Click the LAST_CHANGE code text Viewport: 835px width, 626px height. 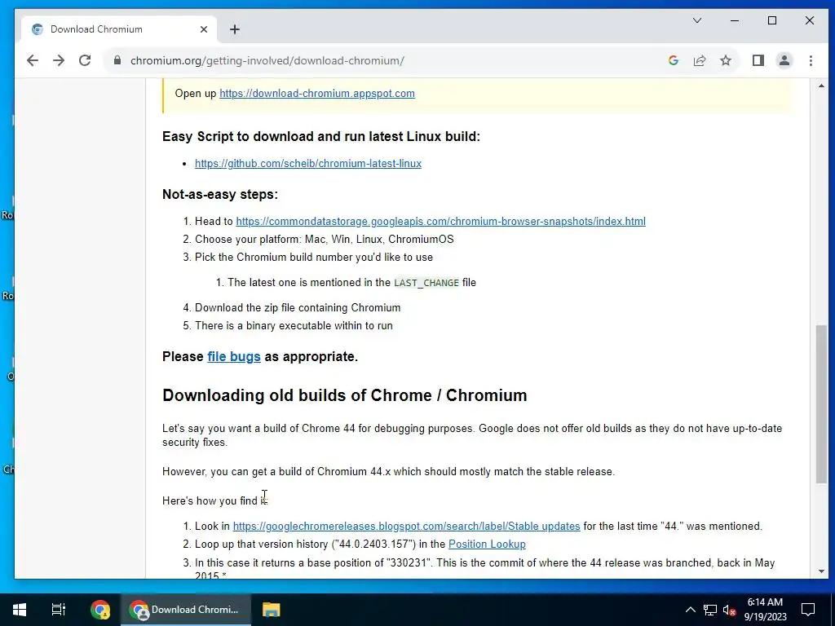[426, 283]
